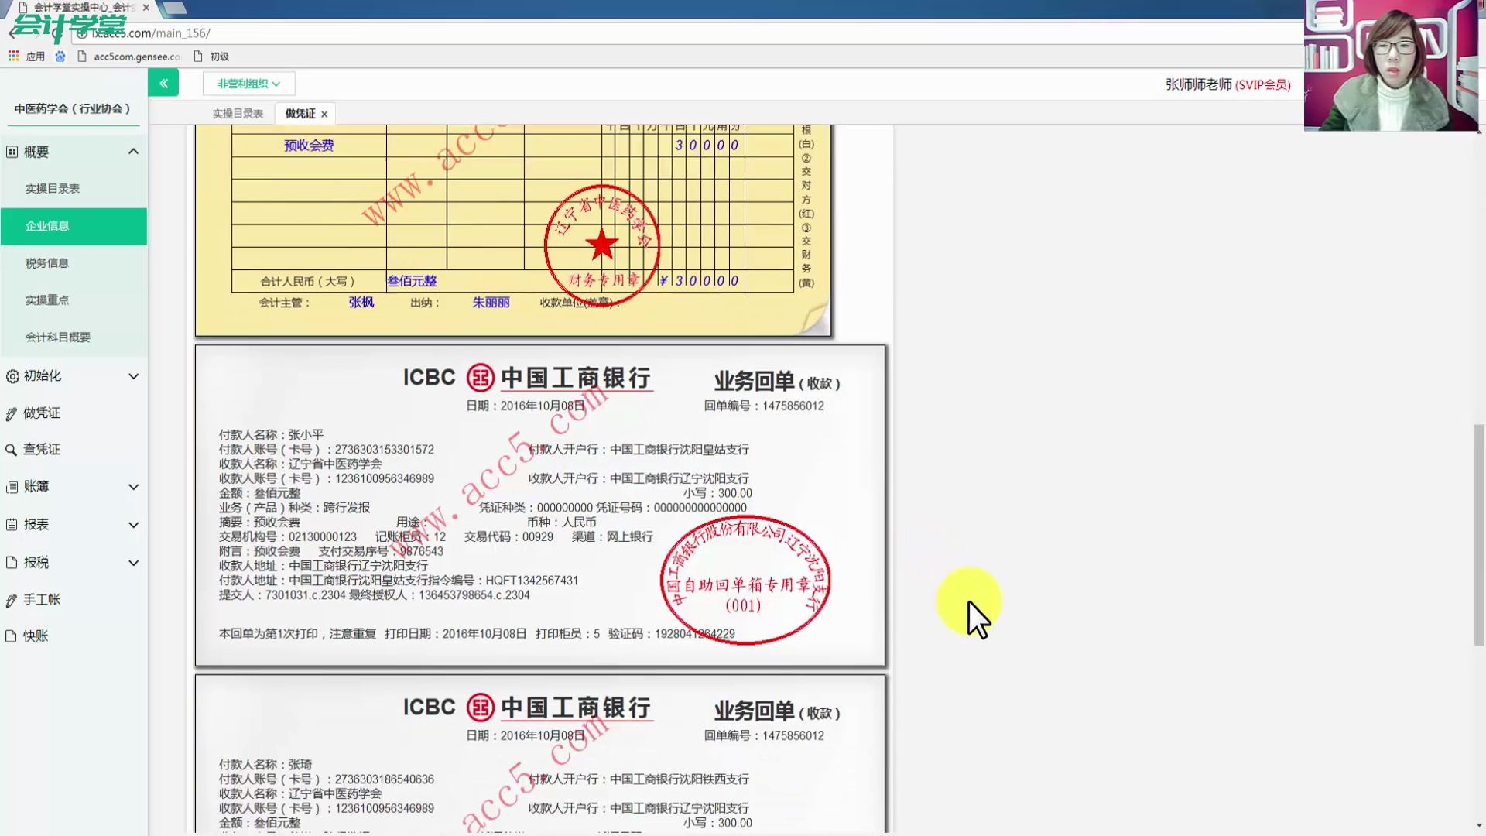Open 查凭证 menu entry
Screen dimensions: 1486x836
42,450
